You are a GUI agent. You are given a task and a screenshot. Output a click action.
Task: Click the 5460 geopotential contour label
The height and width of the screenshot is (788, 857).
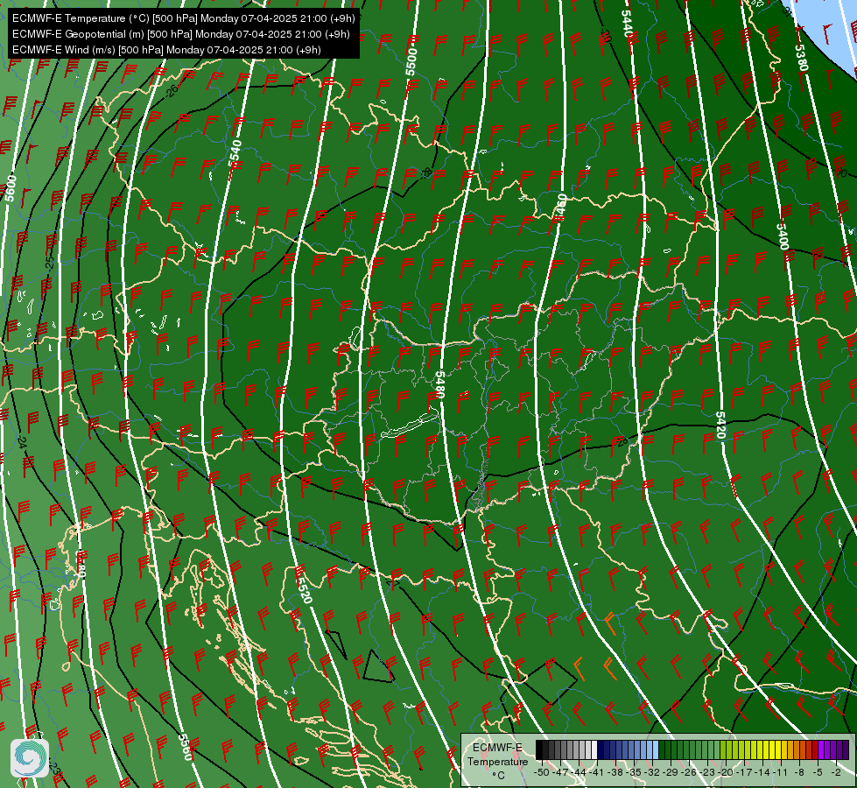click(560, 208)
